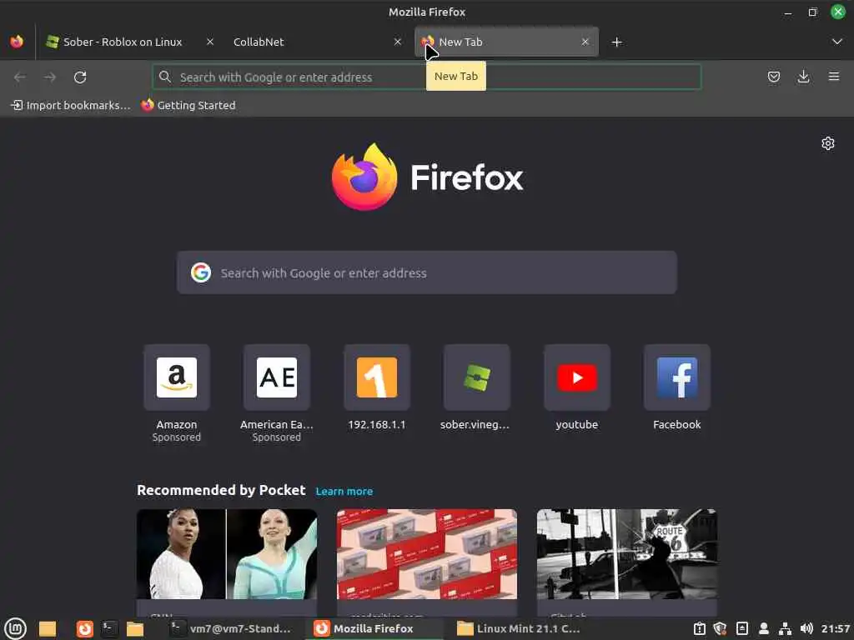Open the user applet tray icon

(764, 628)
